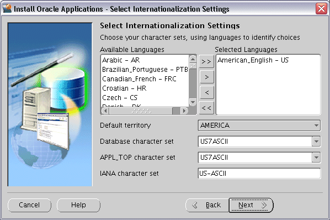
Task: Click the Oracle installer title bar icon
Action: 7,9
